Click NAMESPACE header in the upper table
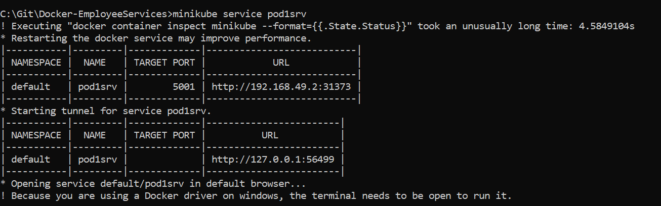Image resolution: width=661 pixels, height=206 pixels. coord(36,62)
